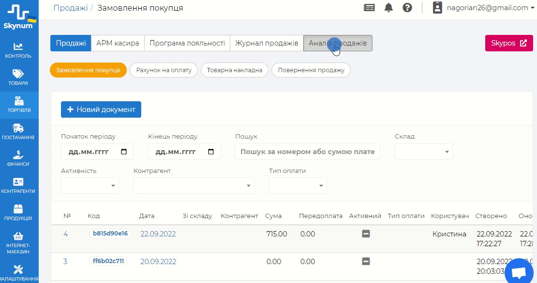The height and width of the screenshot is (283, 537).
Task: Click the Новий документ button
Action: pyautogui.click(x=101, y=110)
